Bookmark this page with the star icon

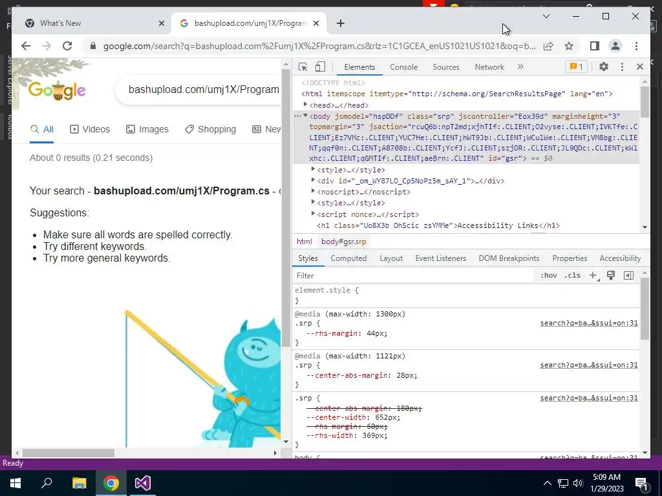pos(569,46)
